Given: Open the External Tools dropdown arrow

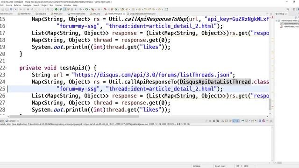Looking at the screenshot, I should tap(96, 9).
